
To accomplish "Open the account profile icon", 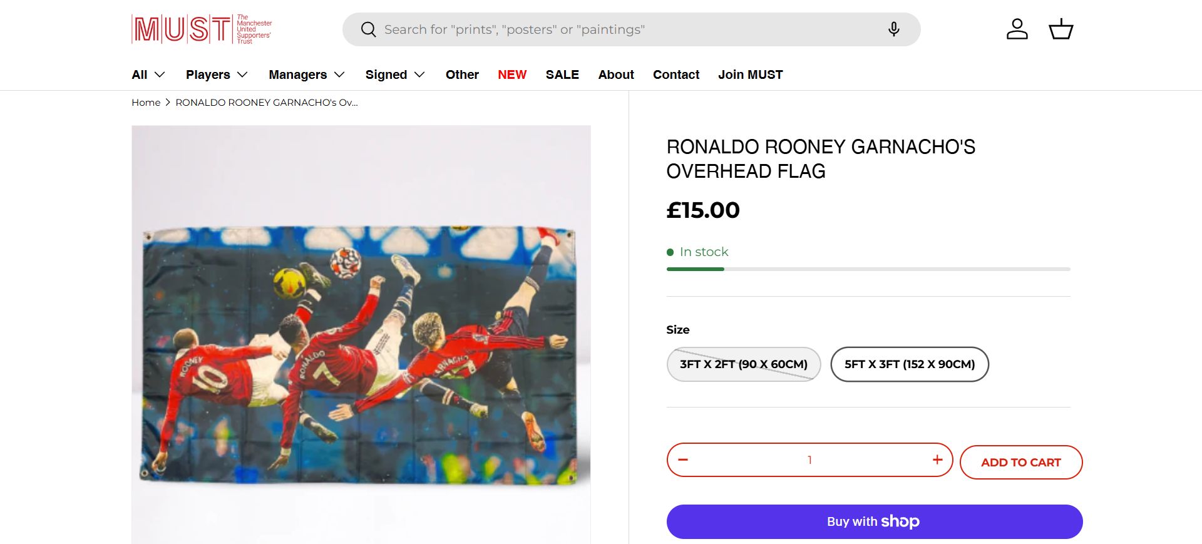I will (1017, 29).
